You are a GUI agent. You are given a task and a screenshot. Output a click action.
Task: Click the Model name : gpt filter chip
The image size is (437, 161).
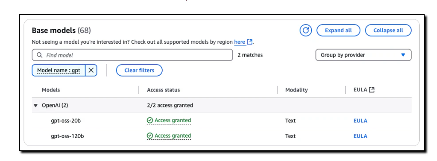pos(59,70)
